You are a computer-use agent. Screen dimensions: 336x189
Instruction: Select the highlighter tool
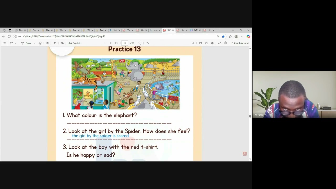[11, 43]
